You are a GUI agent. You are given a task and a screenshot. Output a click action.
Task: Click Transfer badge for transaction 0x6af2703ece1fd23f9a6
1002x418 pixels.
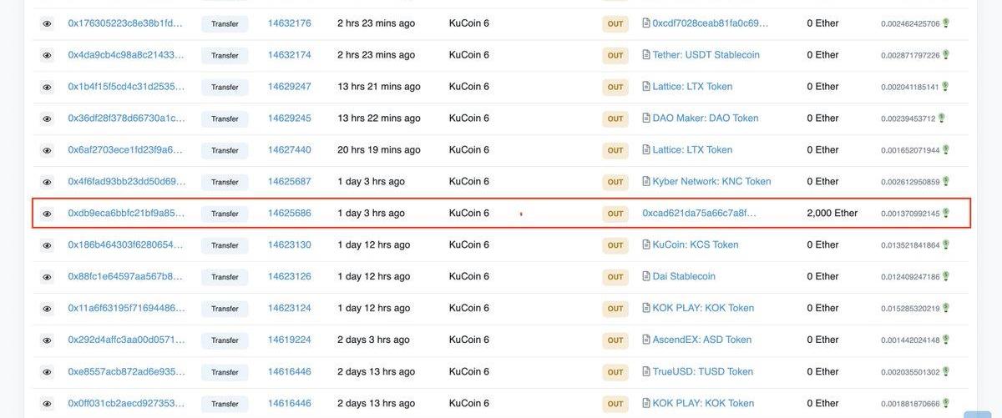click(x=225, y=150)
